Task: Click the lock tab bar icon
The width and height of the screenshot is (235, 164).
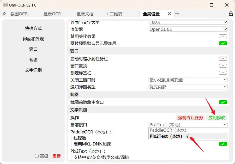Action: pyautogui.click(x=231, y=14)
